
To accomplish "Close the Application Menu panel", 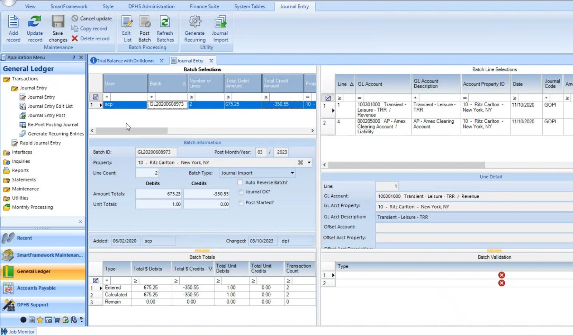I will click(81, 57).
